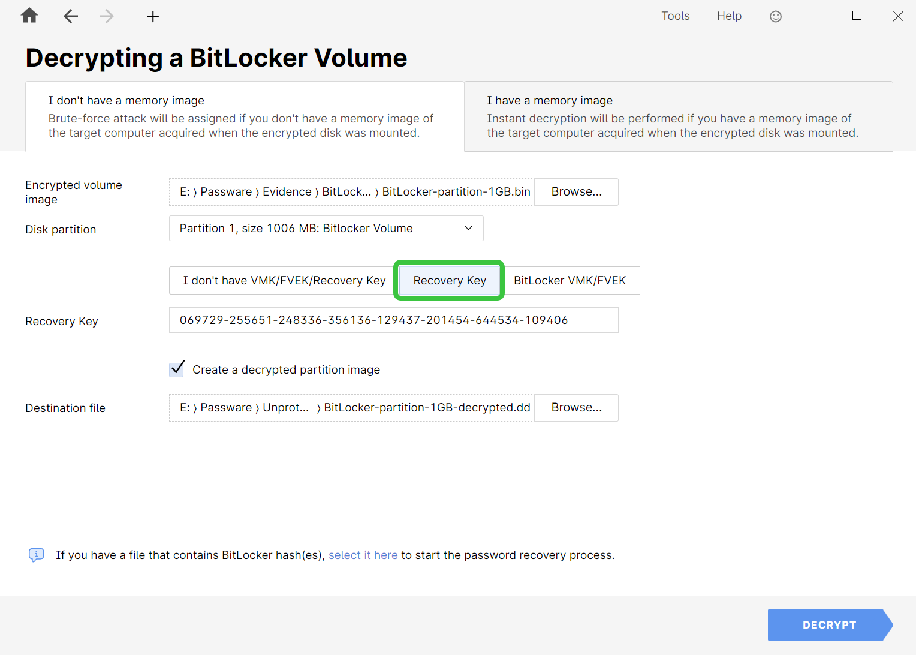Browse for the destination file
The width and height of the screenshot is (916, 655).
click(576, 408)
